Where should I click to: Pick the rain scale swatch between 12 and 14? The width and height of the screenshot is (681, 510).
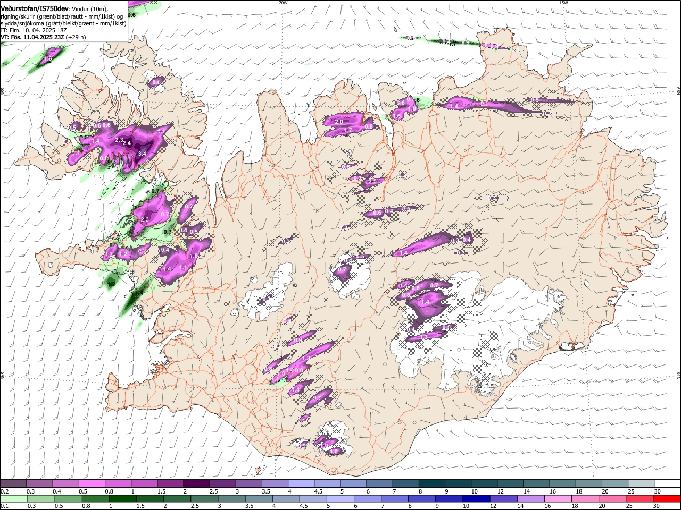(x=503, y=499)
